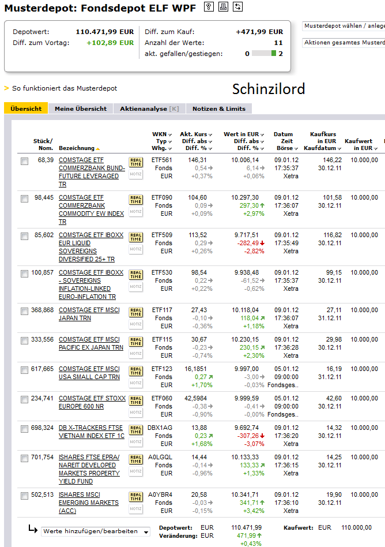Open REAL TIME quote for MSCI Pacific ex Japan
Image resolution: width=385 pixels, height=547 pixels.
coord(136,342)
